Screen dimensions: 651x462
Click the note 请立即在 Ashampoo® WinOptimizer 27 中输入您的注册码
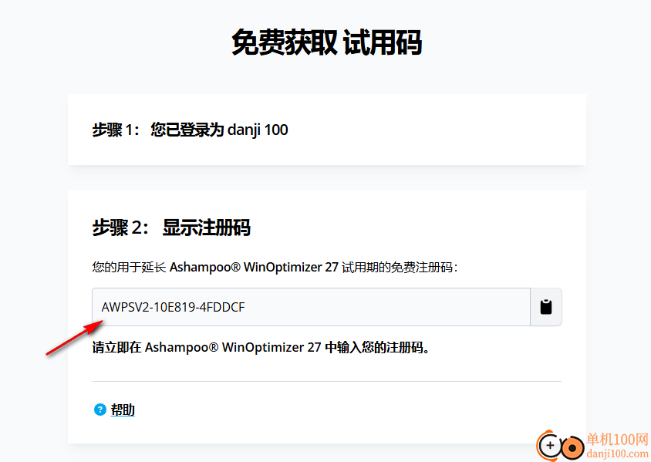(261, 347)
